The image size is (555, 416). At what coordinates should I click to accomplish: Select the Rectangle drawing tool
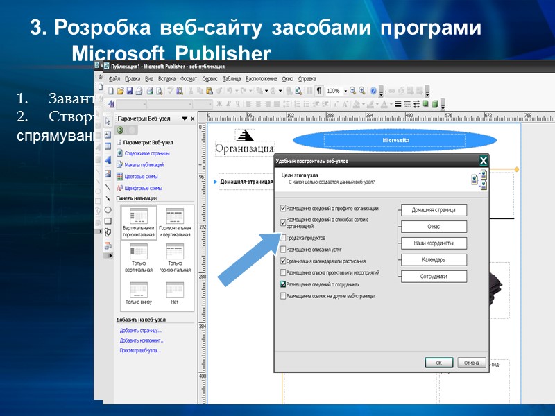tap(108, 221)
